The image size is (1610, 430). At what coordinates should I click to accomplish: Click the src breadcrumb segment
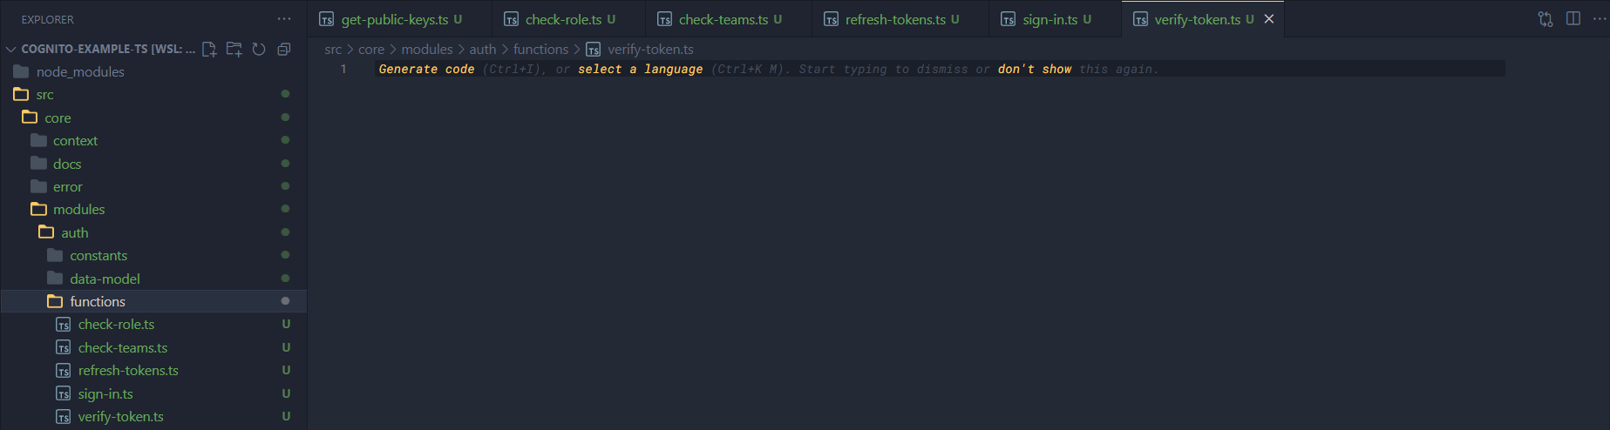click(x=333, y=50)
